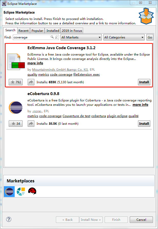
Task: Click the eCobertura Eclipse logo thumbnail
Action: pyautogui.click(x=16, y=108)
